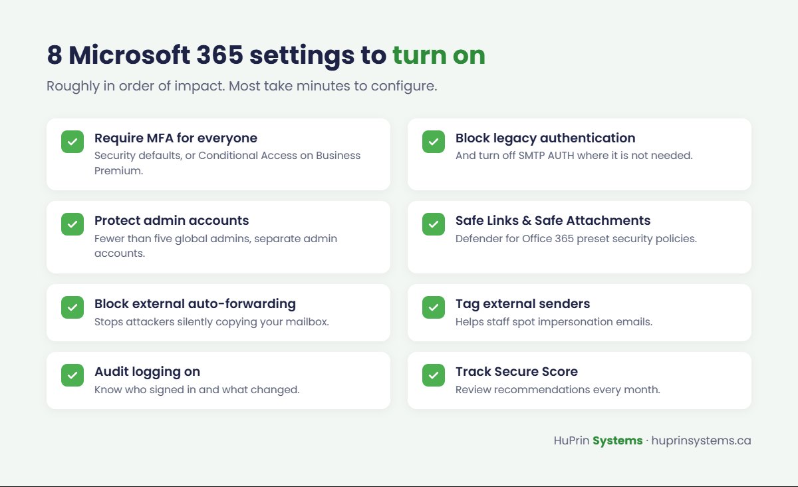
Task: Select the 'Protect admin accounts' heading
Action: click(x=172, y=221)
